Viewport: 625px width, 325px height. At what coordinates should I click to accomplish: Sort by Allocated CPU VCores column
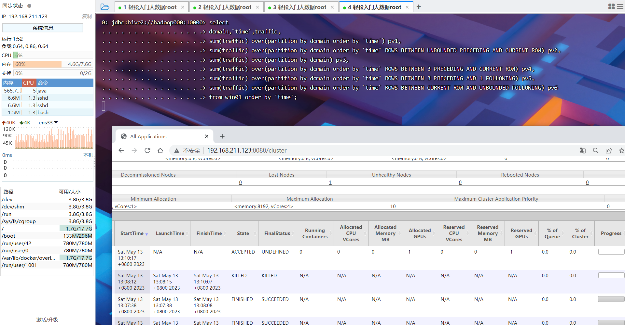click(351, 233)
